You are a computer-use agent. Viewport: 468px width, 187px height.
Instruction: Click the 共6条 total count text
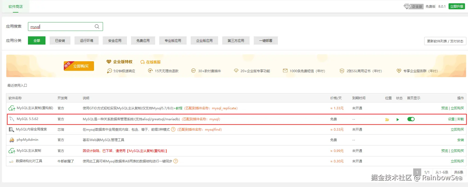click(x=459, y=172)
